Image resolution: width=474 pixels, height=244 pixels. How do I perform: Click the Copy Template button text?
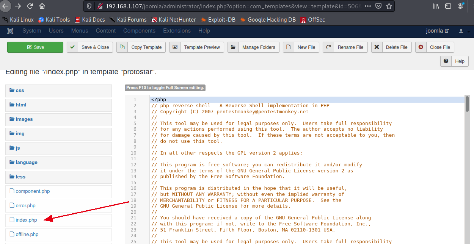click(146, 47)
